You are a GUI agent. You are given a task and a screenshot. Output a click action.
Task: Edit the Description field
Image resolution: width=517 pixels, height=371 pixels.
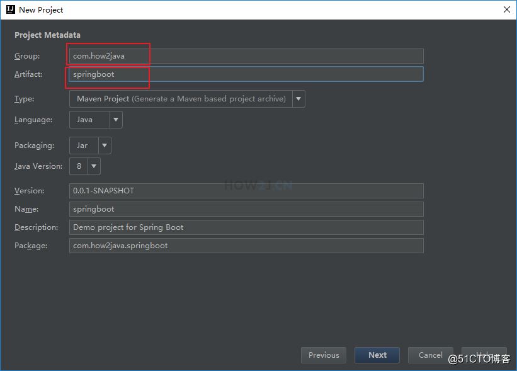pos(246,227)
